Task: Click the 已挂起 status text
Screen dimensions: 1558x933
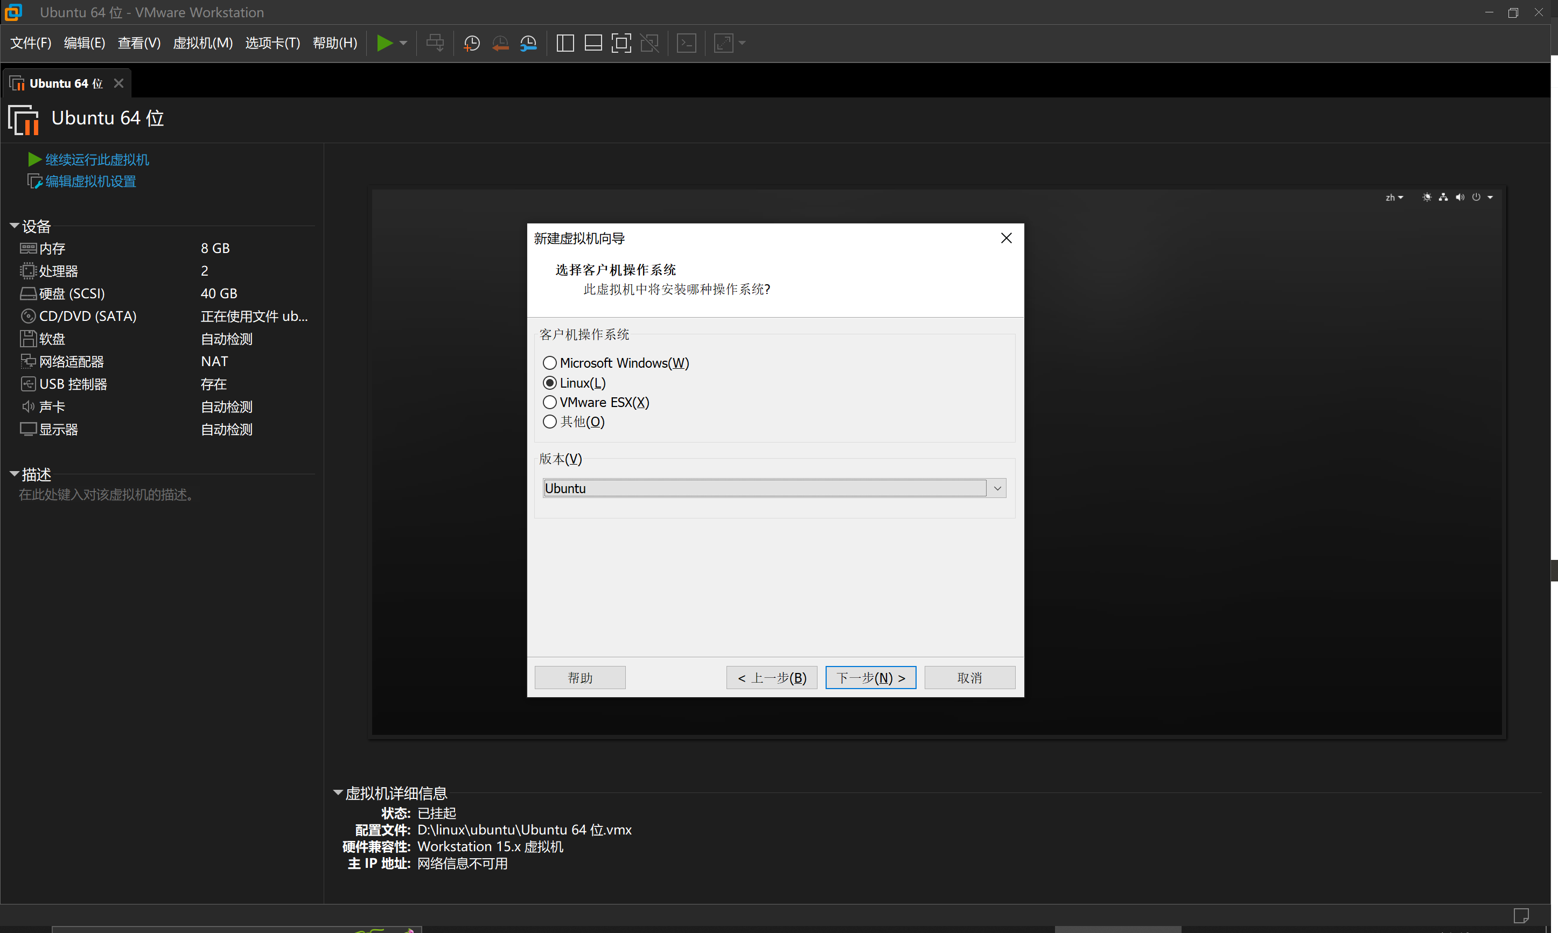Action: [436, 813]
